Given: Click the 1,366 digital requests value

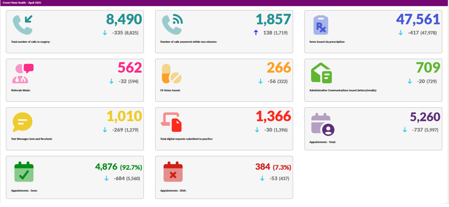Looking at the screenshot, I should (x=274, y=117).
